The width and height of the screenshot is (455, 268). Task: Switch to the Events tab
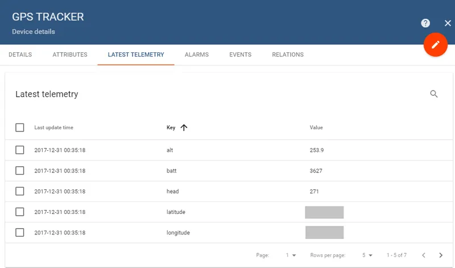tap(240, 55)
